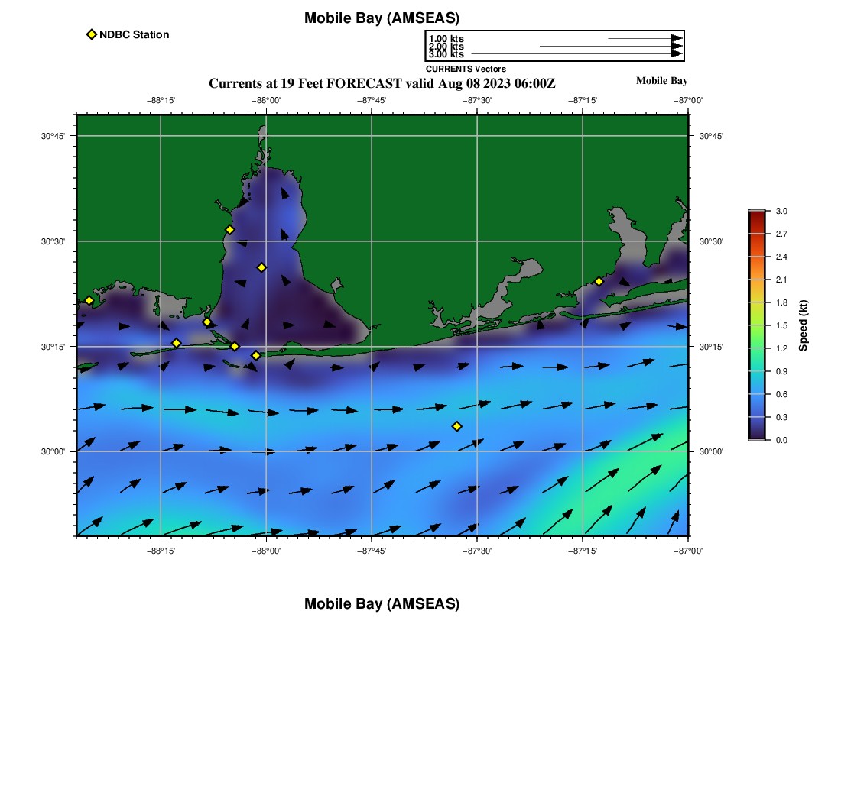Click the 1.00 kts legend vector arrowhead

[677, 38]
